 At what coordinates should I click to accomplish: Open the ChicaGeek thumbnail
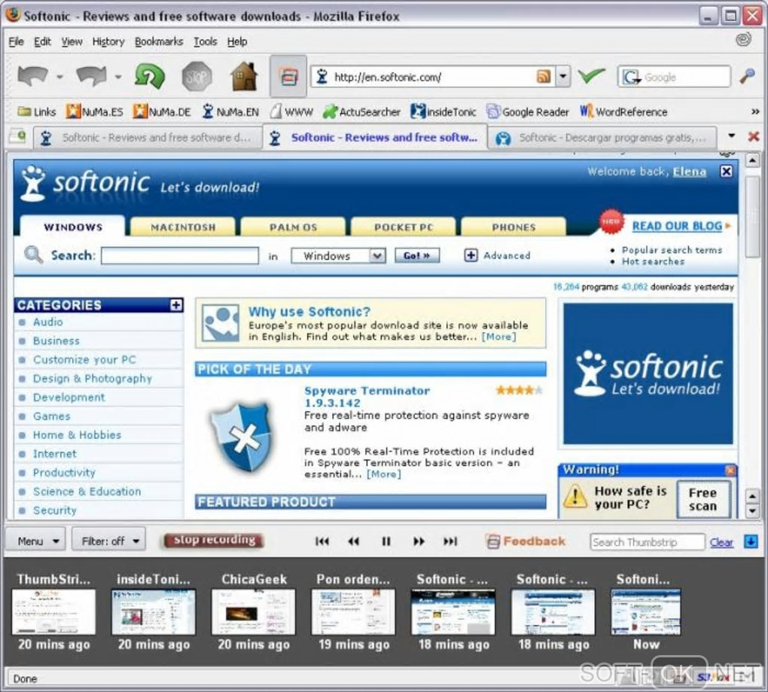pyautogui.click(x=253, y=612)
